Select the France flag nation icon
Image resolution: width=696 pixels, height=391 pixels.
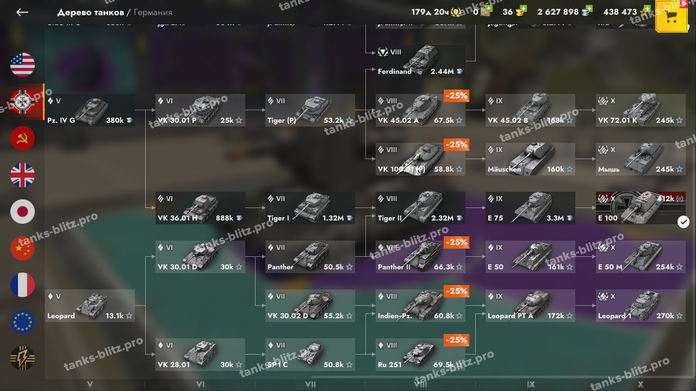[x=22, y=285]
